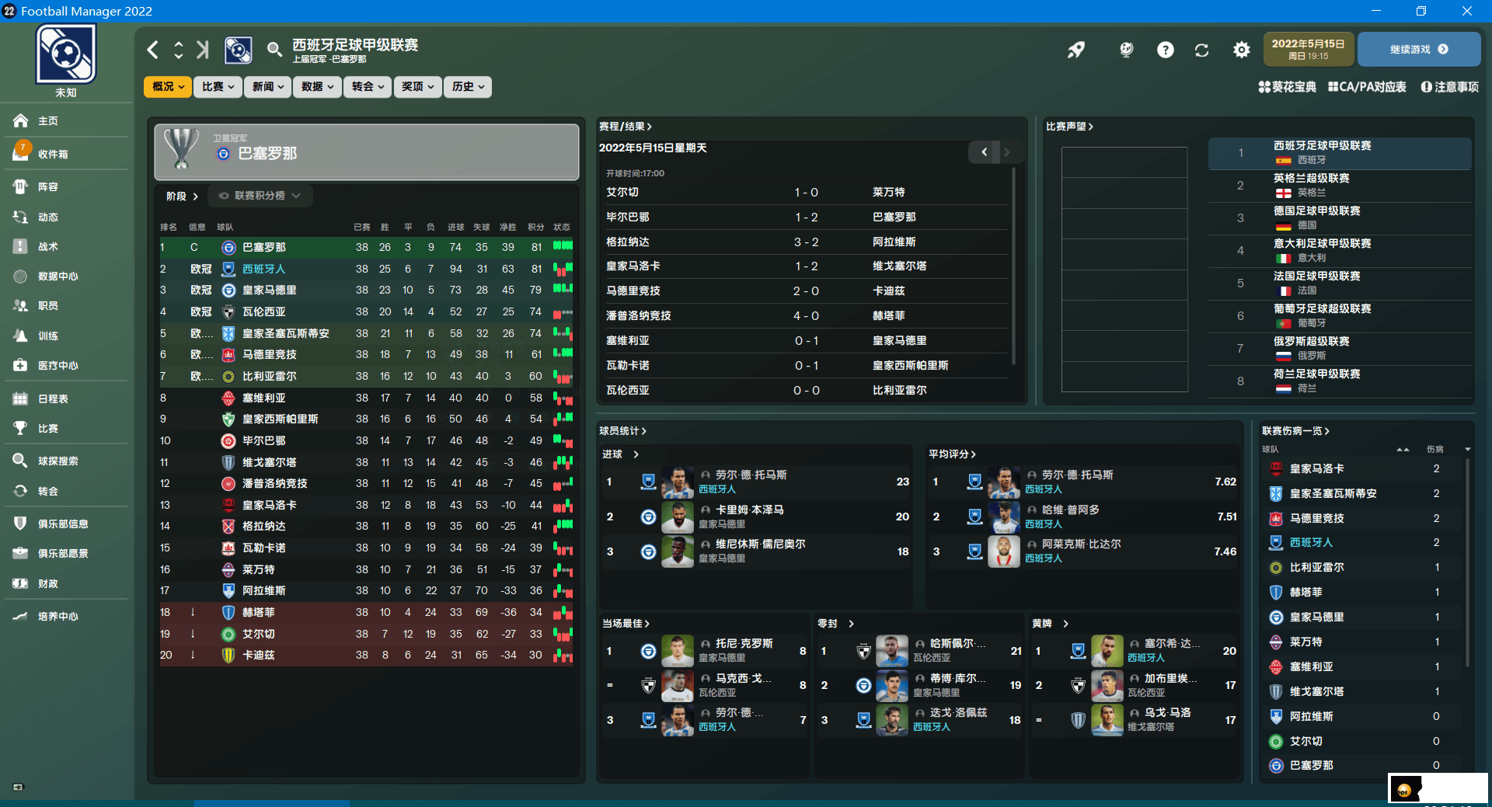
Task: Open the 注意事项 link
Action: point(1450,87)
